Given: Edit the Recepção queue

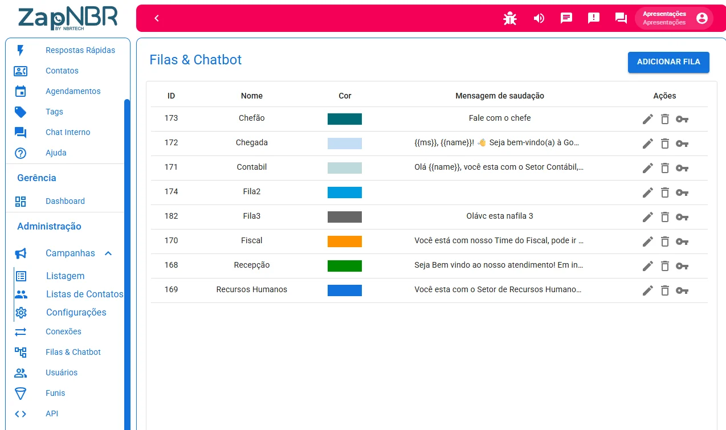Looking at the screenshot, I should point(648,266).
